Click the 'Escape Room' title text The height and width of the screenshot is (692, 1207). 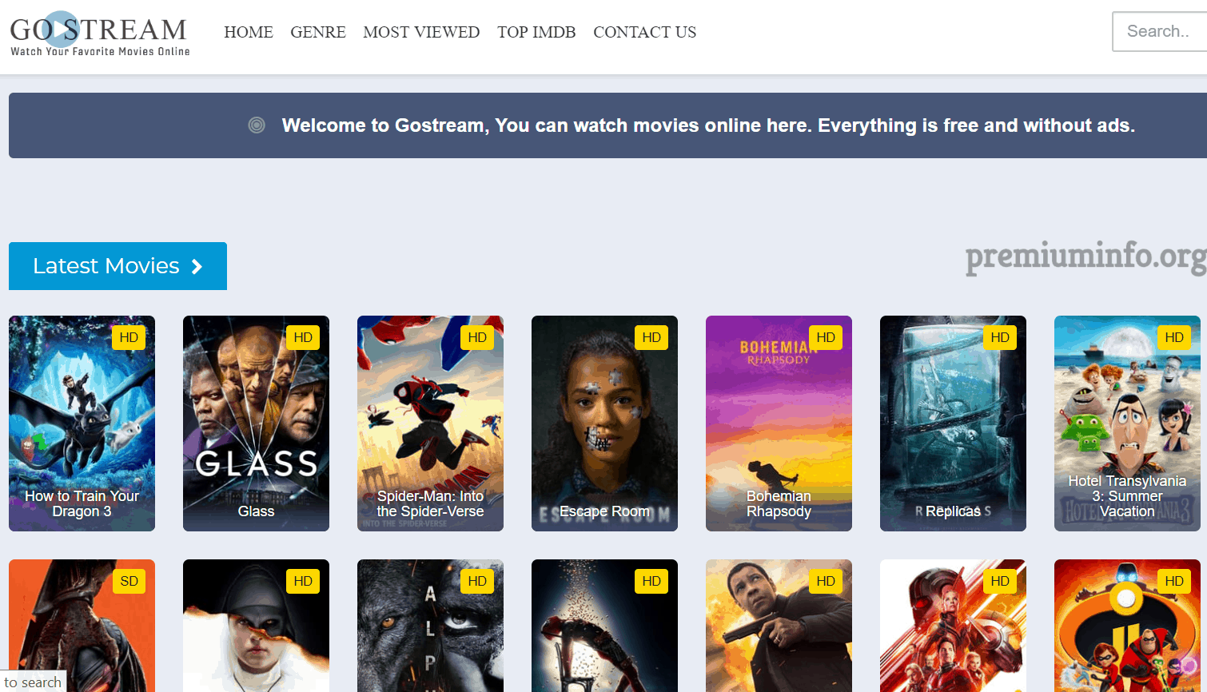pyautogui.click(x=604, y=511)
